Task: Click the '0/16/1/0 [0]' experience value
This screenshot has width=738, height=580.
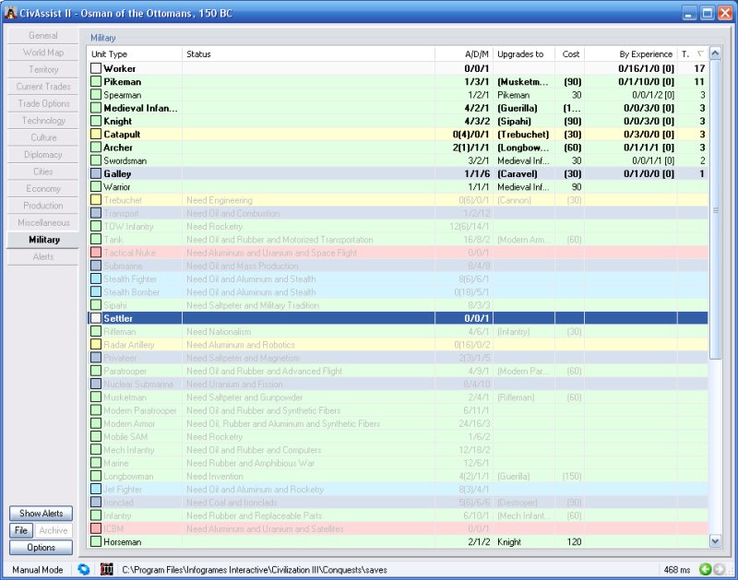Action: point(647,68)
